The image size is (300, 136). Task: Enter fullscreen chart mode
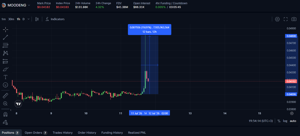click(x=286, y=19)
